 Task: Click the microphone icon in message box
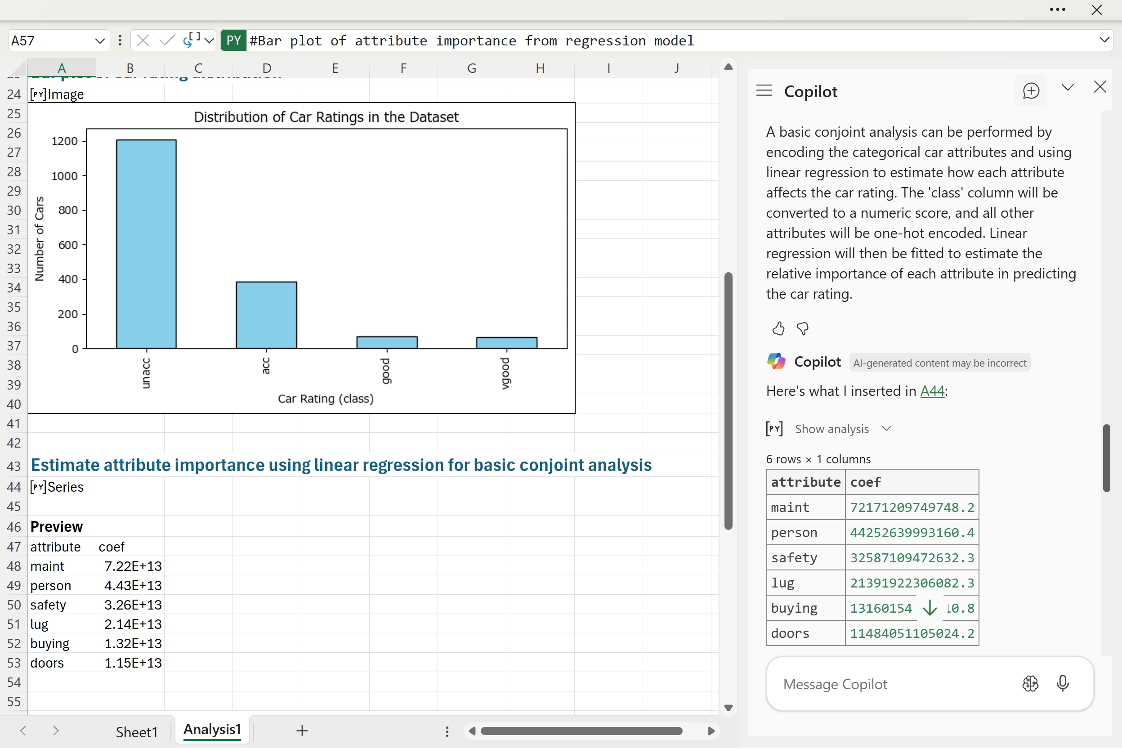click(x=1063, y=684)
